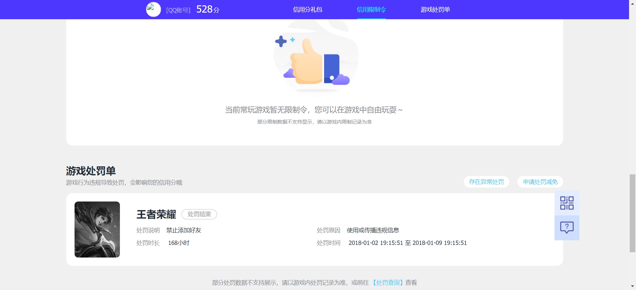
Task: Click scrollbar down arrow
Action: 632,286
